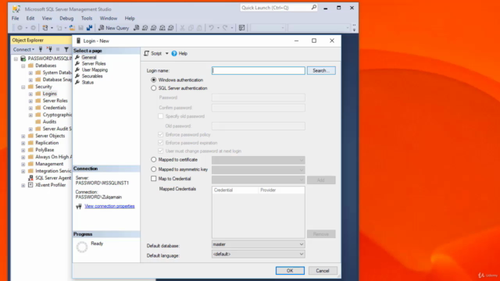Toggle Enforce password expiration checkbox
This screenshot has width=500, height=281.
[161, 143]
